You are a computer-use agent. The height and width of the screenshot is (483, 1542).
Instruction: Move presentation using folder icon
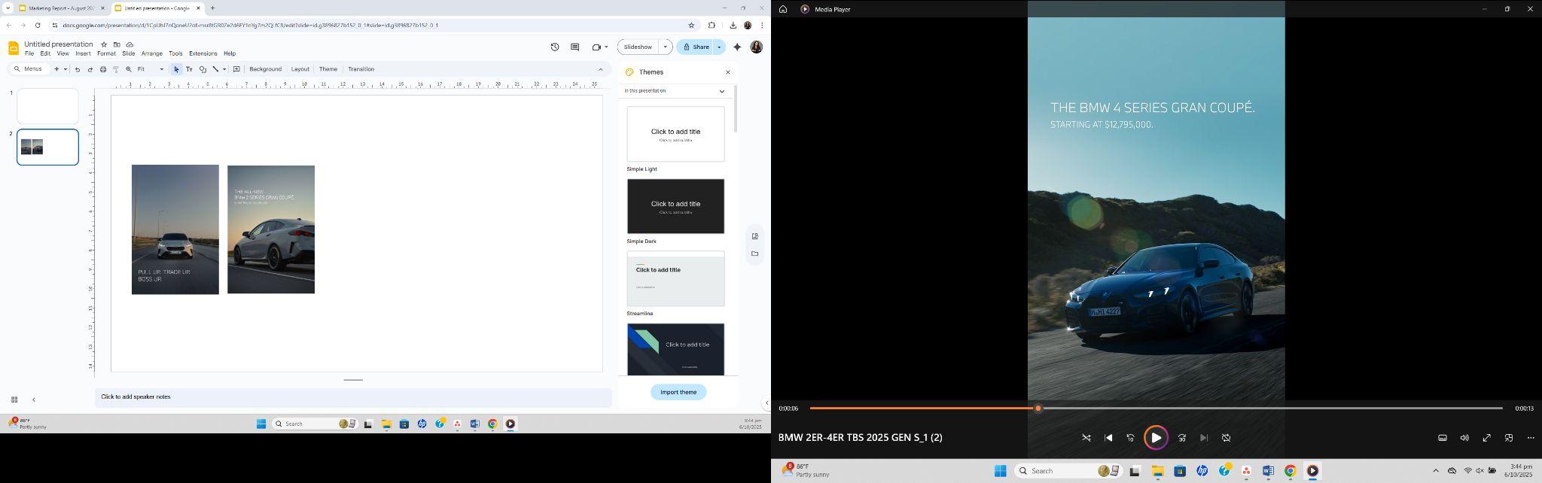117,44
